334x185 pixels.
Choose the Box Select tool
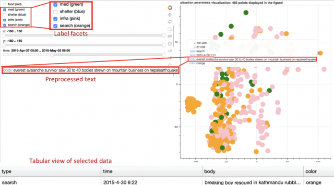click(x=170, y=29)
